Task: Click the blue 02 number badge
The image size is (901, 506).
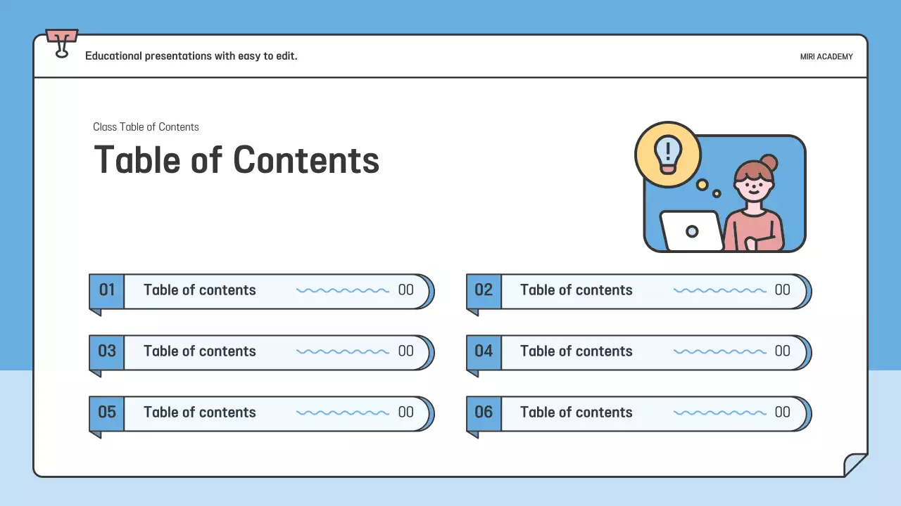Action: 484,290
